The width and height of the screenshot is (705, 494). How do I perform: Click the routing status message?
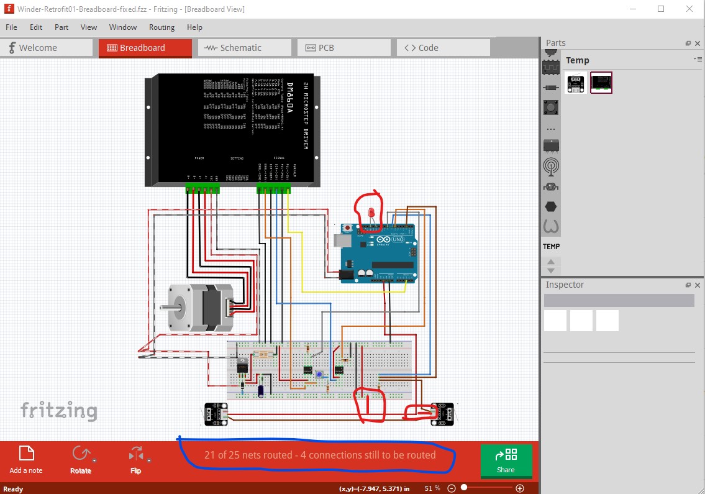(320, 455)
